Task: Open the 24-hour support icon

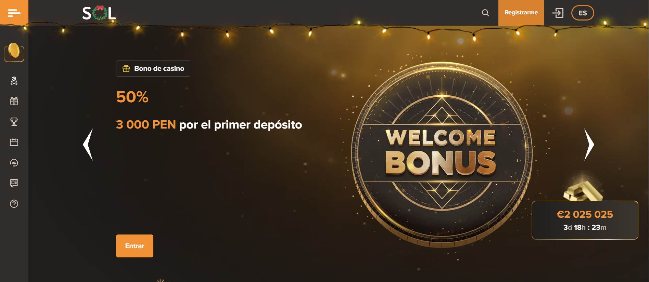Action: 14,163
